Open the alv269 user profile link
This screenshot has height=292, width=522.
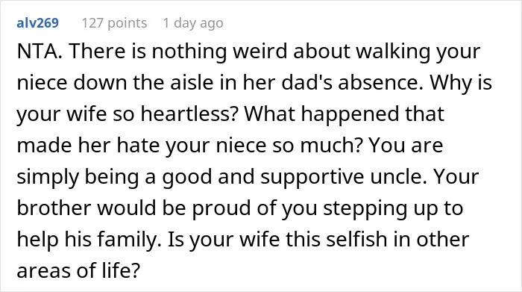pos(37,23)
